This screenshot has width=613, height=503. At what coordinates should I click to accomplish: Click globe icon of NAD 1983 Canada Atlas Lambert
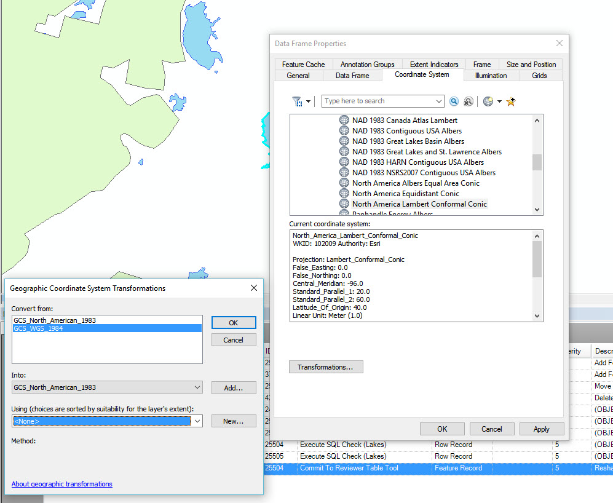pos(344,120)
